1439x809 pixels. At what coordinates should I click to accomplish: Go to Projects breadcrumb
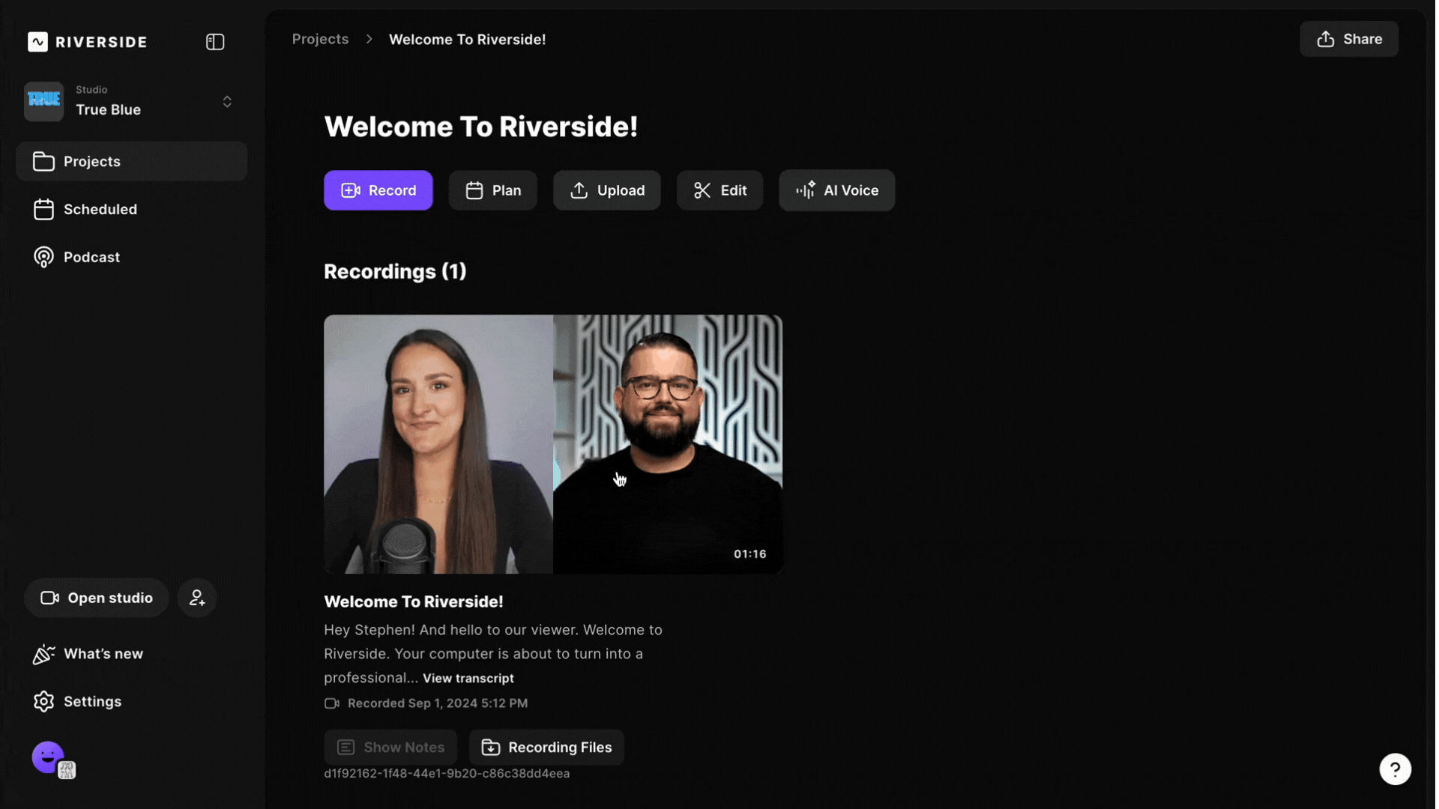click(320, 39)
